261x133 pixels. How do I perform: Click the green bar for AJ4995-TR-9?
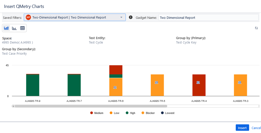point(33,85)
